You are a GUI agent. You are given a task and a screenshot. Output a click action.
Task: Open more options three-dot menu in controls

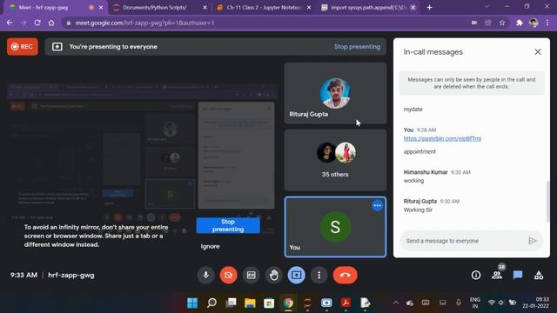(x=319, y=275)
